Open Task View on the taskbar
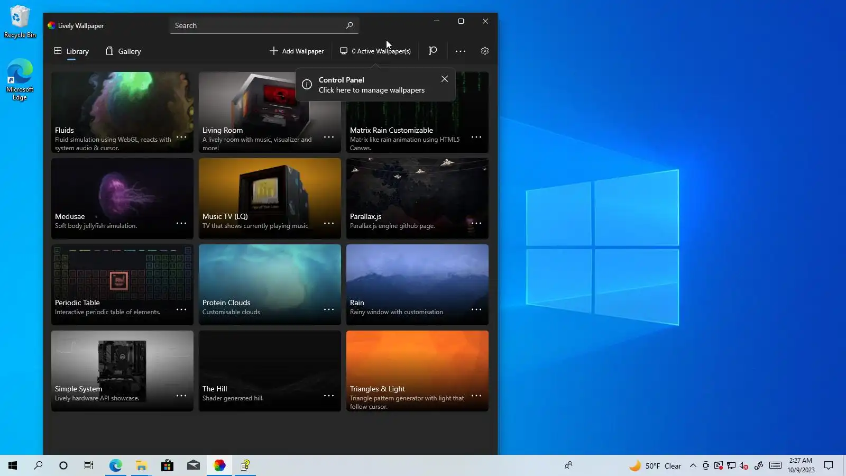Image resolution: width=846 pixels, height=476 pixels. (89, 465)
